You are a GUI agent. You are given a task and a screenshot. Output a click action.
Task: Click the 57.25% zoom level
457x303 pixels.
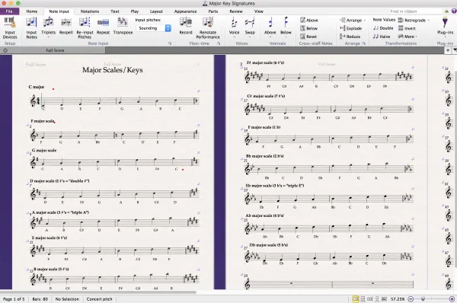(398, 299)
